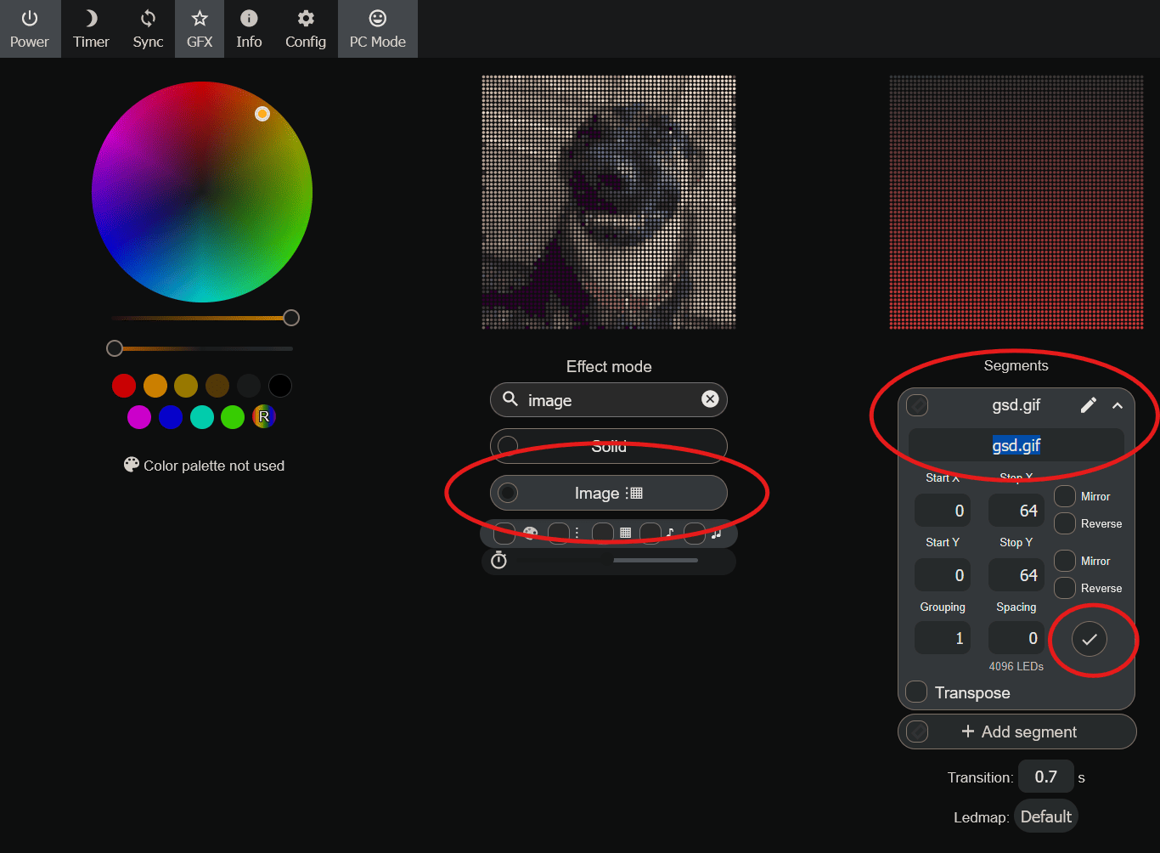Toggle Mirror checkbox next to Stop X

[1065, 496]
